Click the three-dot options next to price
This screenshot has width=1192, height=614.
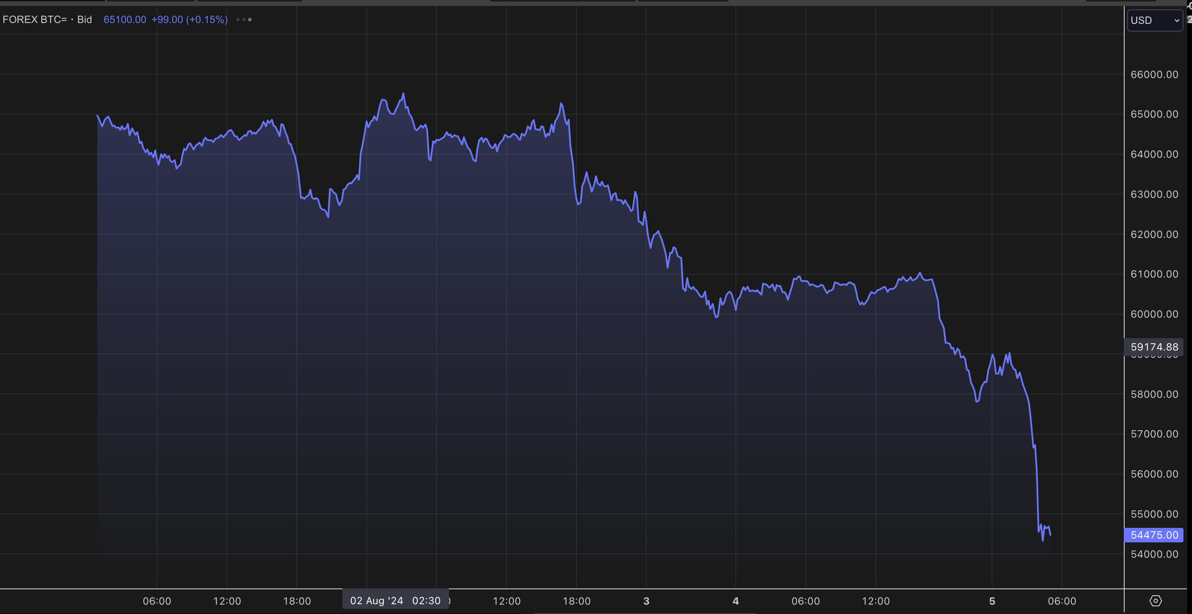point(244,20)
